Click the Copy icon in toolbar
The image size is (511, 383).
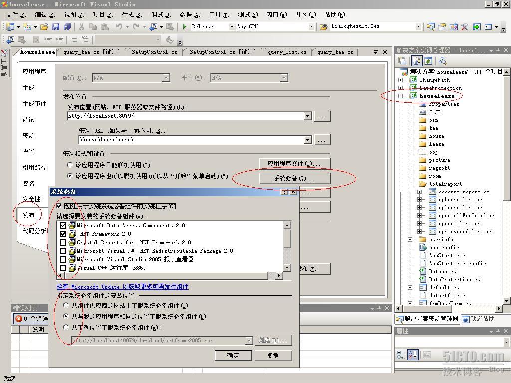[x=93, y=27]
